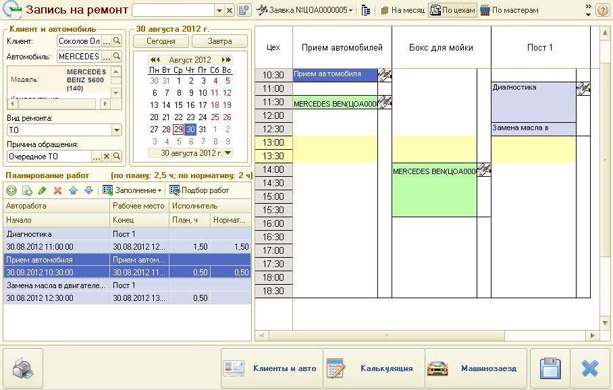This screenshot has width=613, height=390.
Task: Select the Прием автомобиля row in work table
Action: pyautogui.click(x=127, y=266)
